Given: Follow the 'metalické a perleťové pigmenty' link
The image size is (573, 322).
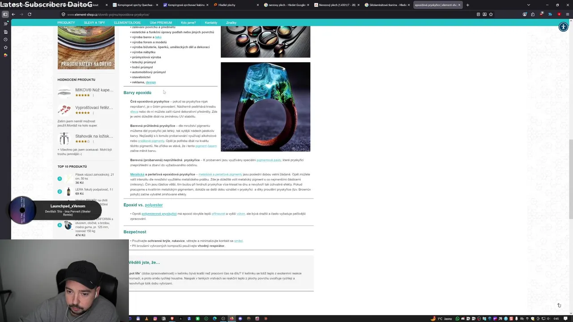Looking at the screenshot, I should pos(220,174).
